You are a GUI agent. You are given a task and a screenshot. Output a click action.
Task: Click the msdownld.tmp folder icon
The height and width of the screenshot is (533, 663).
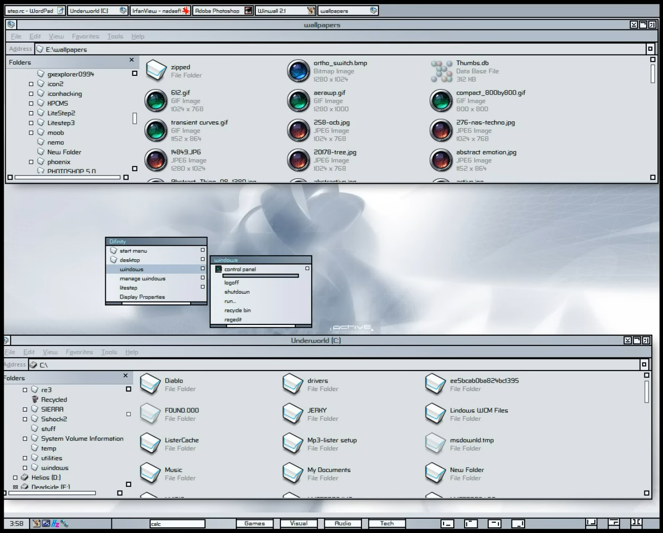436,444
